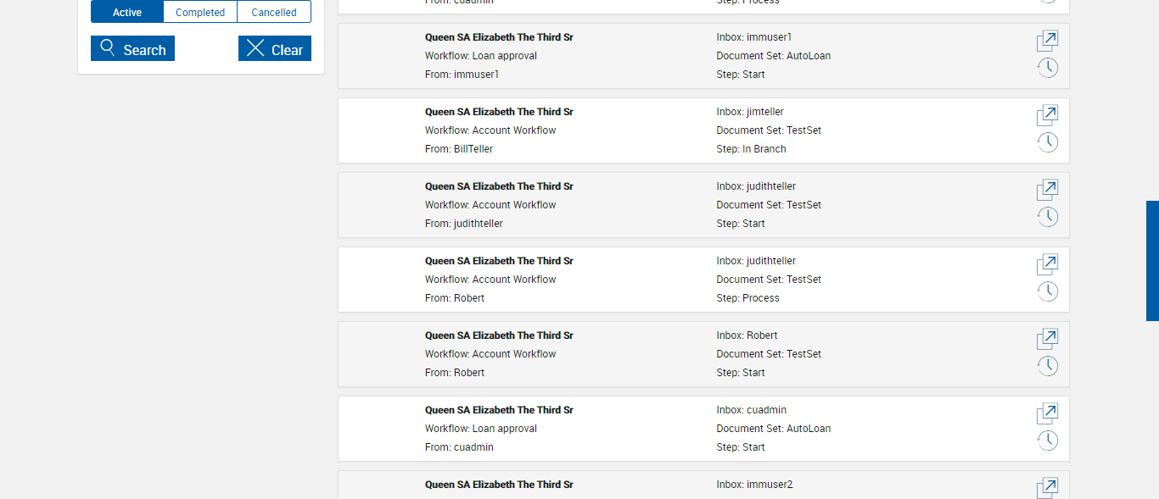Open the jimteller inbox workflow item
This screenshot has height=499, width=1159.
point(1047,115)
